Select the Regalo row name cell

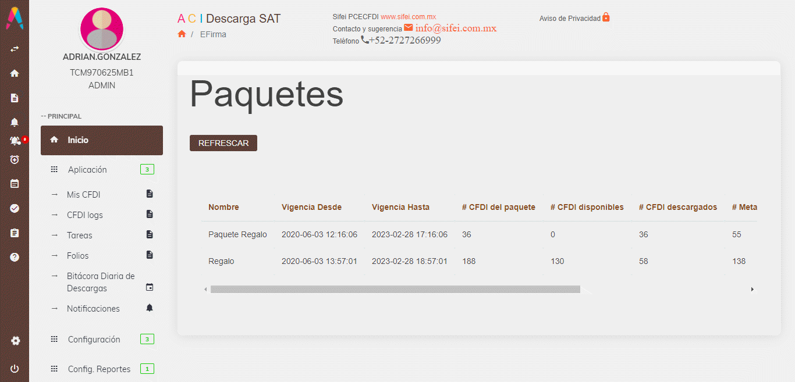tap(221, 261)
